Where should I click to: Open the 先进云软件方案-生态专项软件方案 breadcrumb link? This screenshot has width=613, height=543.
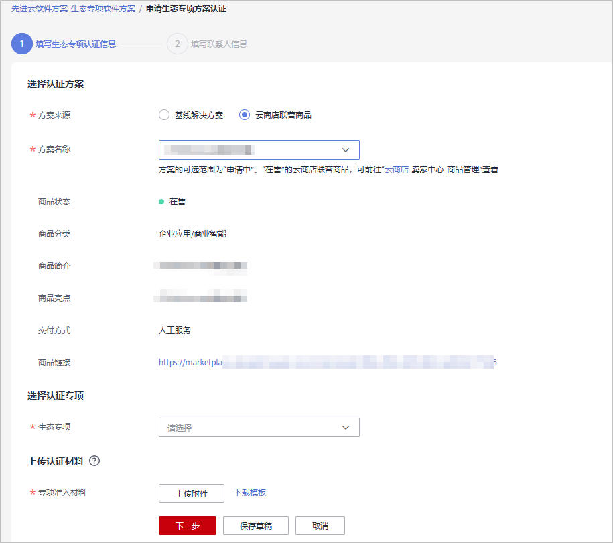click(x=73, y=9)
